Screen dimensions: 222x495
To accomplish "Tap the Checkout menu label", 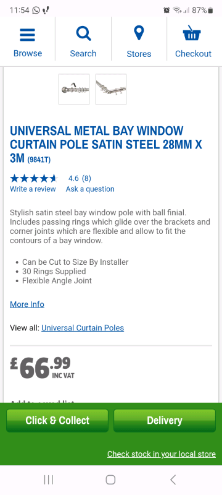I will tap(193, 54).
